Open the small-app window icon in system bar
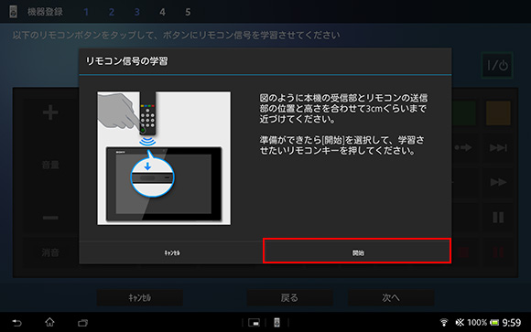This screenshot has width=531, height=332. click(254, 323)
